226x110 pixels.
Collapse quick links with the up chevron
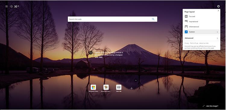coord(136,80)
